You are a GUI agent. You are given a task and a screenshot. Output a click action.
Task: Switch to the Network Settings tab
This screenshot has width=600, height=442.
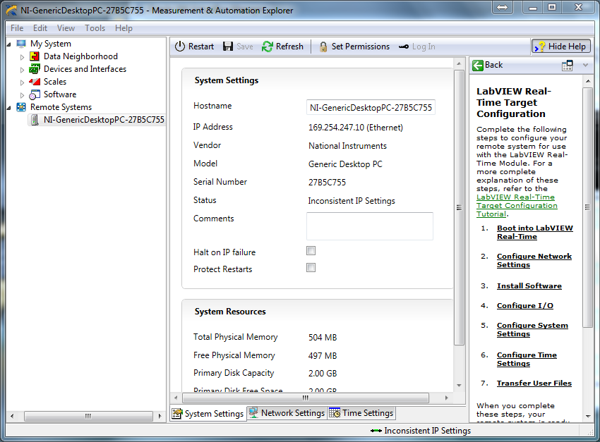pos(287,413)
